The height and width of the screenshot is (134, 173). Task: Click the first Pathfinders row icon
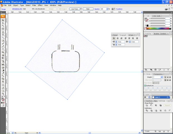click(146, 111)
